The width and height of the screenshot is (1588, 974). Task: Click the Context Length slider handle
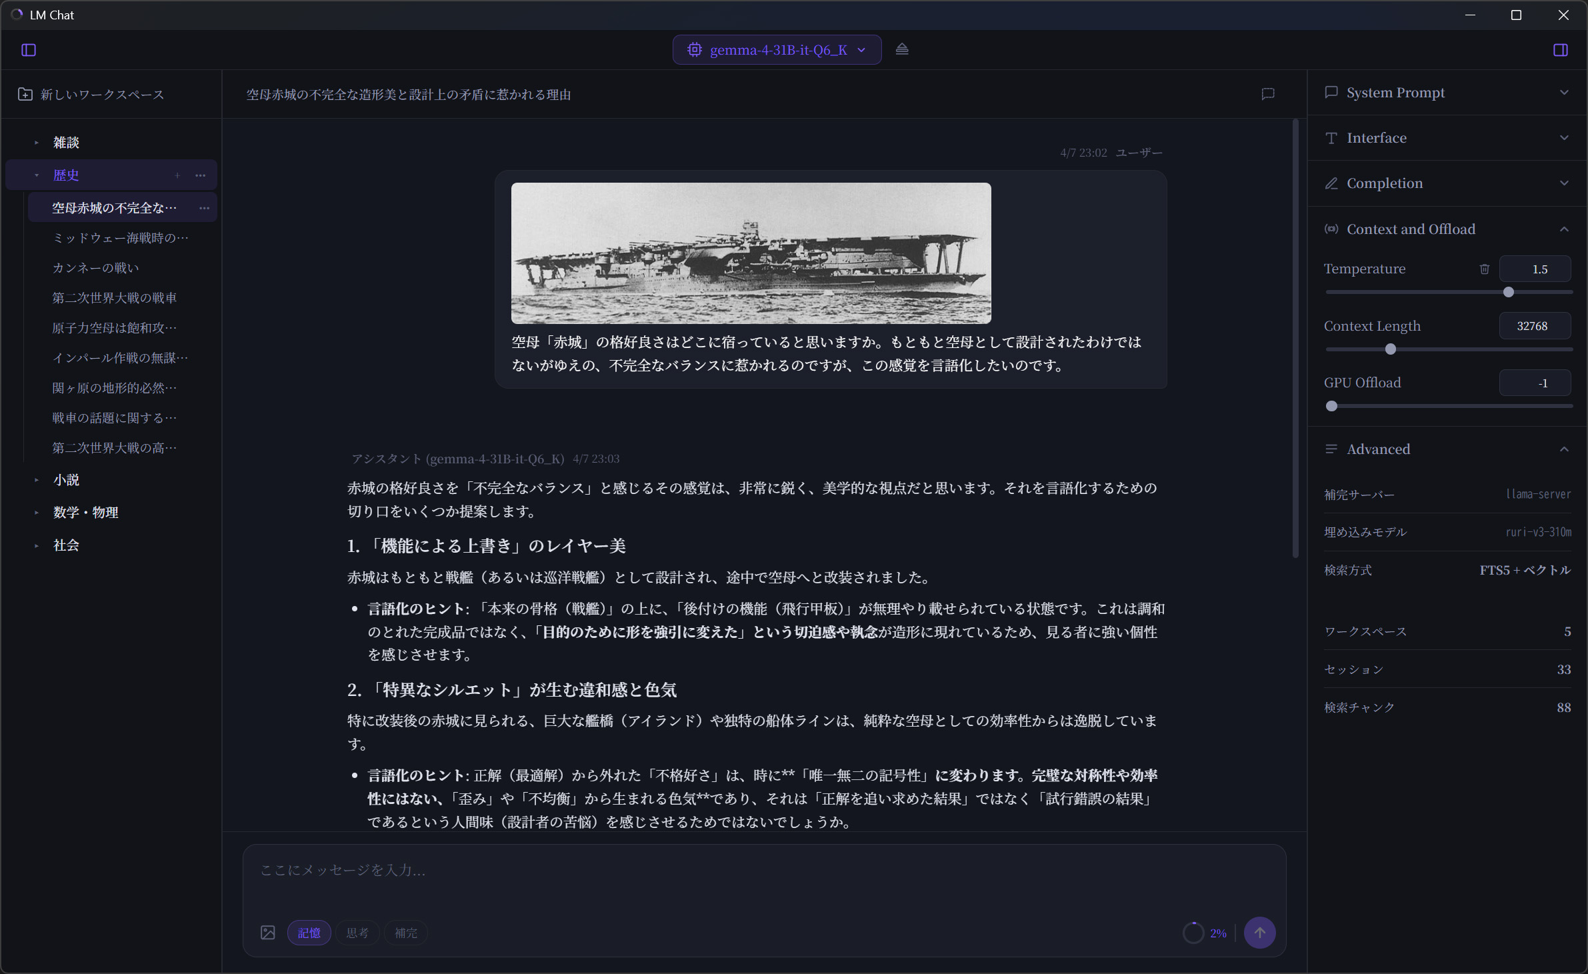pos(1390,349)
